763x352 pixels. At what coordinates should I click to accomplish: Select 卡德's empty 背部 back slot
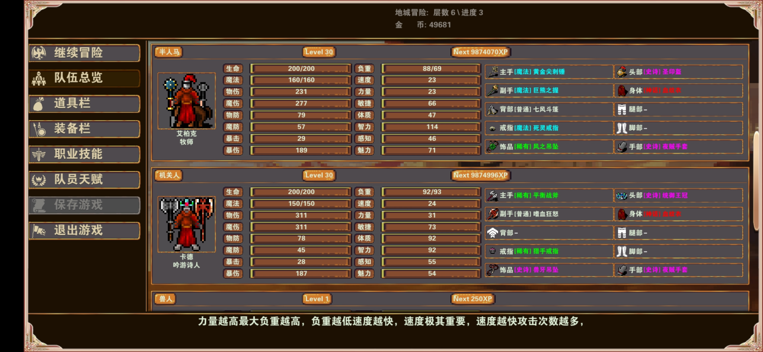pyautogui.click(x=549, y=233)
